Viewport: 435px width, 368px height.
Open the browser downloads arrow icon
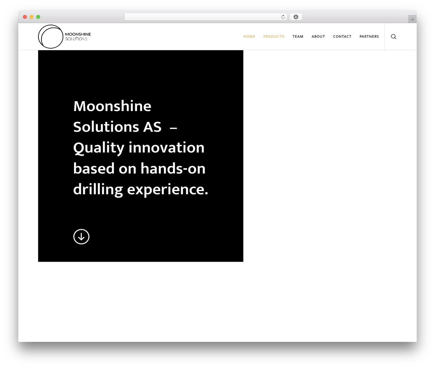coord(296,17)
